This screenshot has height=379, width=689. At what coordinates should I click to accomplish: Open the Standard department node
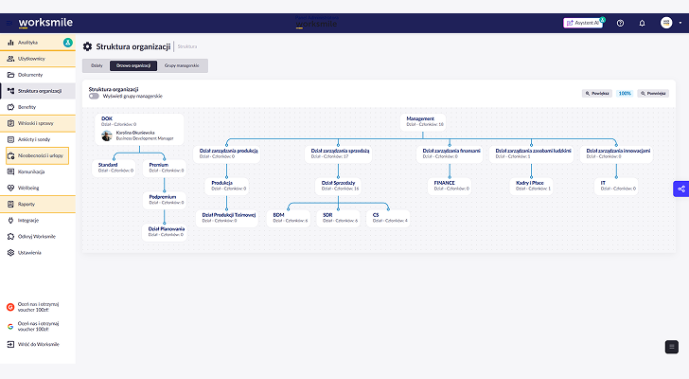[x=115, y=168]
